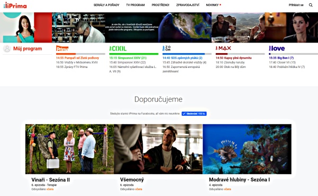Screen dimensions: 318x196
Task: Click the Facebook Sledování follow button
Action: point(194,114)
